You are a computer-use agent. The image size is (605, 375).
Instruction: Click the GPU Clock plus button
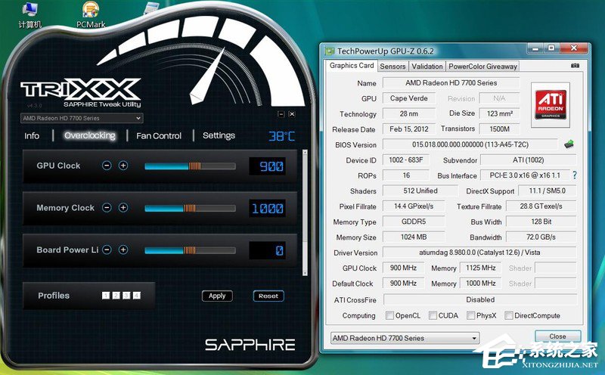[x=123, y=166]
